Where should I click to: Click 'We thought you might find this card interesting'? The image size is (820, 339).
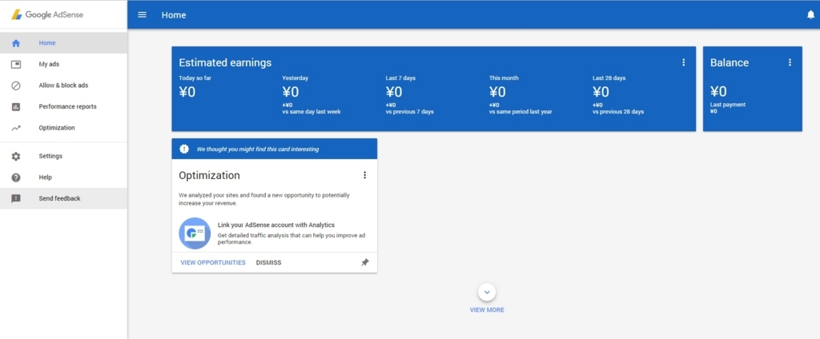pyautogui.click(x=258, y=150)
